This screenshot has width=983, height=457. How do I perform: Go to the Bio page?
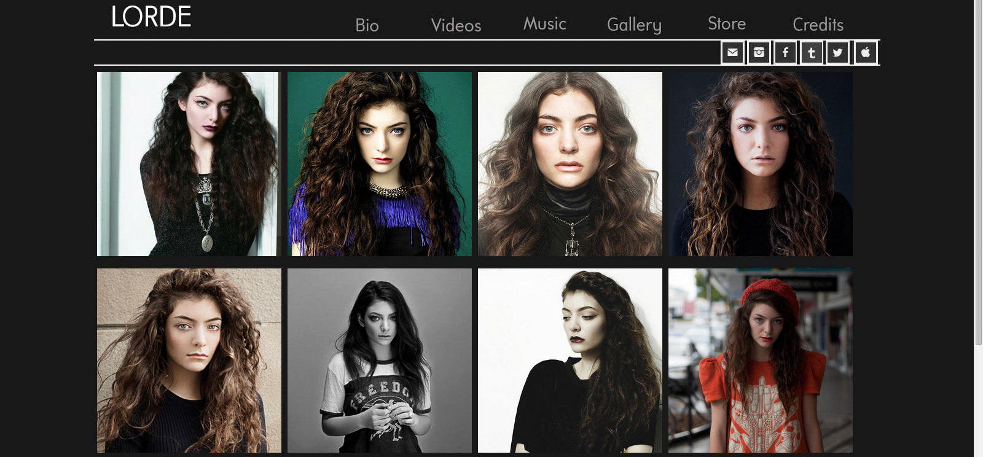[367, 25]
